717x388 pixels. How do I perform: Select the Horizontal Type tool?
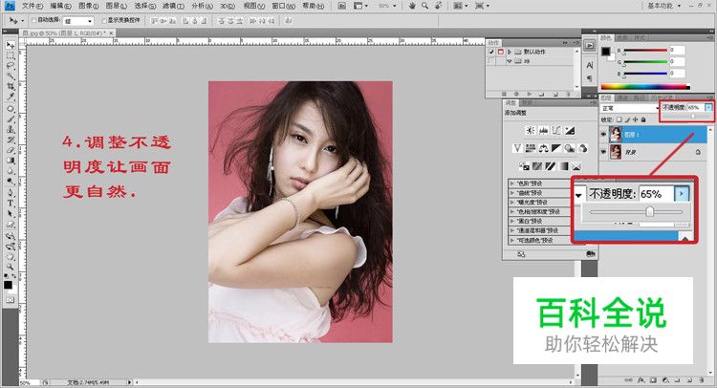(x=9, y=203)
